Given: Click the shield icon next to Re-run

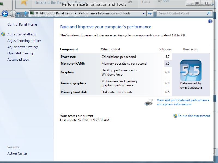Looking at the screenshot, I should [x=175, y=116].
